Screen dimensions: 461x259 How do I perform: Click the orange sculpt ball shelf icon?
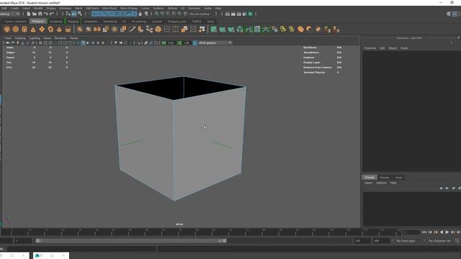(300, 29)
